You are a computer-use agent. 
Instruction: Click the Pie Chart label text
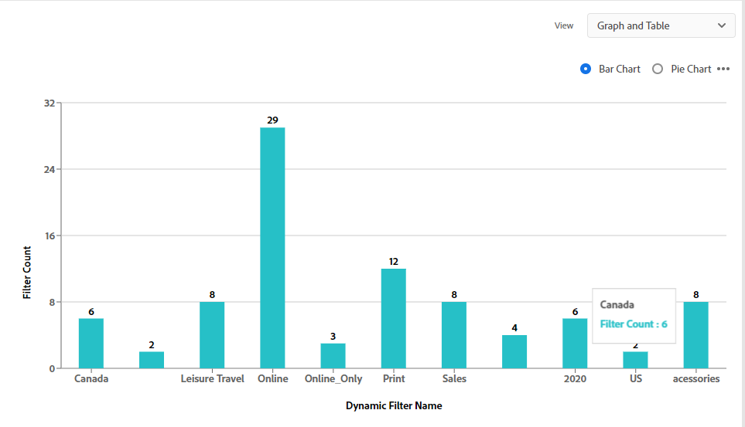coord(691,69)
